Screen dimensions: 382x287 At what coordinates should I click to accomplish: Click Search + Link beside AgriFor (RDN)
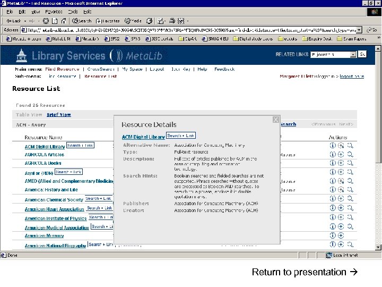[68, 172]
